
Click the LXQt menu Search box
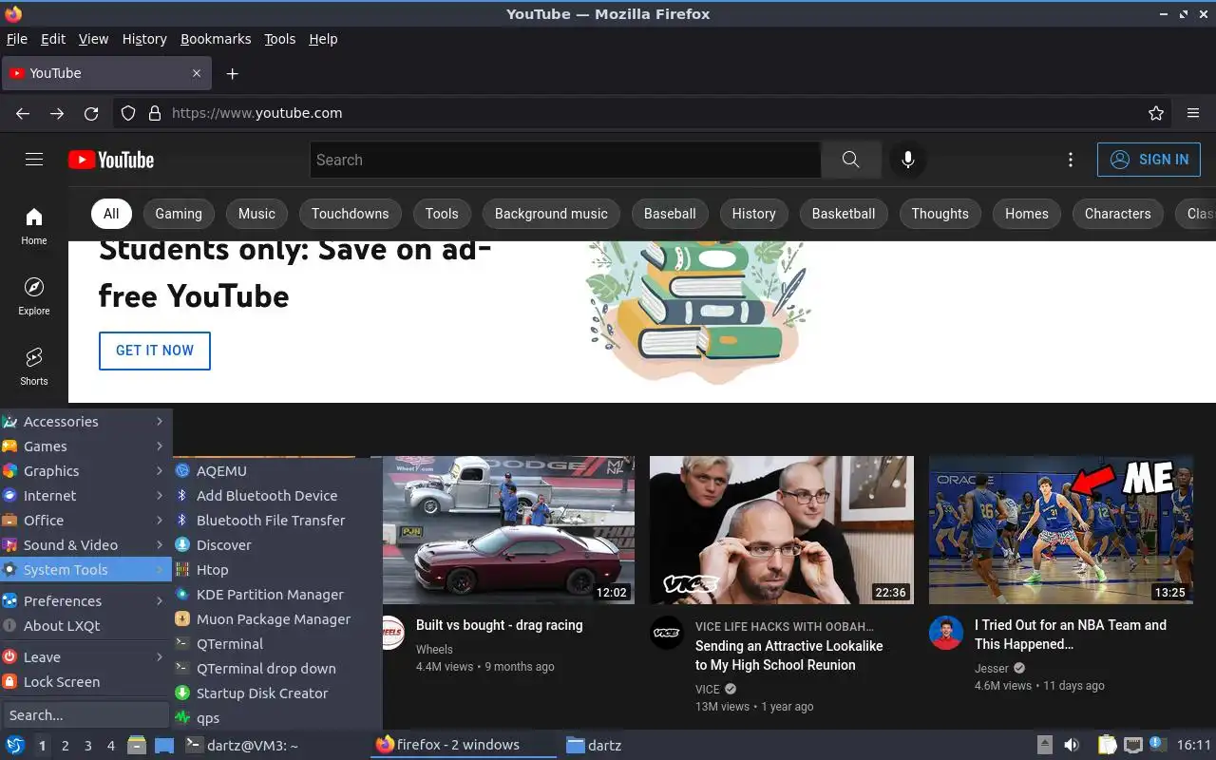pyautogui.click(x=85, y=715)
